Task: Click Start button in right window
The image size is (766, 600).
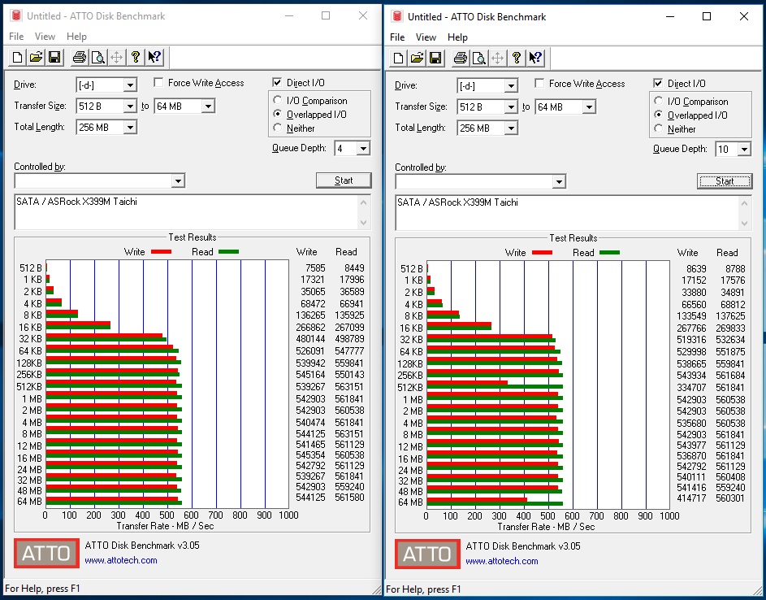Action: click(725, 181)
